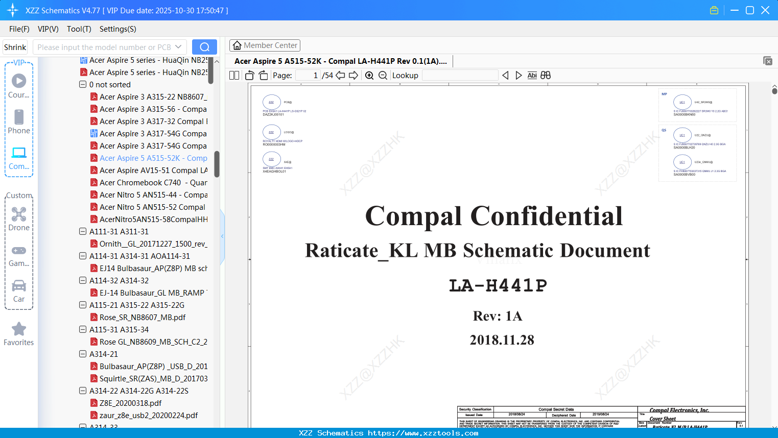The image size is (778, 438).
Task: Collapse the A314-22 A314-22G A314-22S folder
Action: pos(83,391)
